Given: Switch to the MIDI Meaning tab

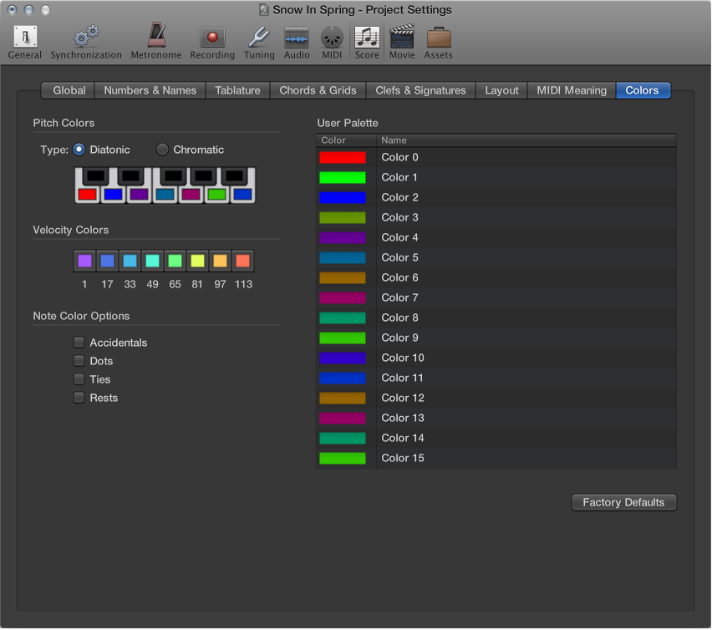Looking at the screenshot, I should 571,90.
